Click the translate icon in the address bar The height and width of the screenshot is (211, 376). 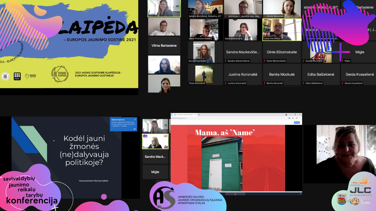click(289, 118)
